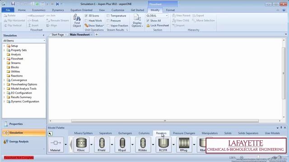Toggle the 3D Icons checkbox
289x162 pixels.
[x=86, y=16]
